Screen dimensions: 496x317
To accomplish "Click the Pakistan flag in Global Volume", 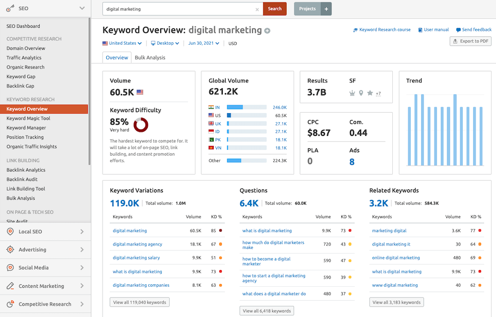I will point(211,139).
